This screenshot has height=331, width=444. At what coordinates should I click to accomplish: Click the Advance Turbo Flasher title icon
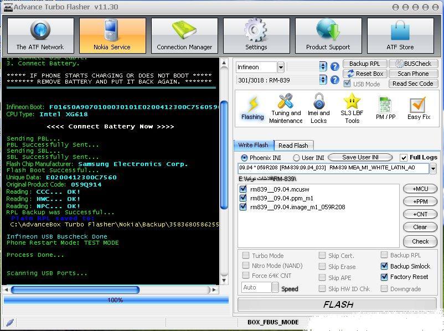[8, 7]
